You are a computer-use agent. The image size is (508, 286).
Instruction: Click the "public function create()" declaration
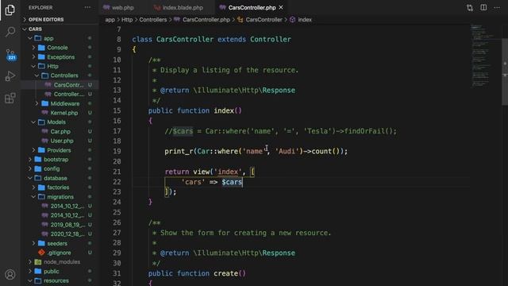(197, 273)
